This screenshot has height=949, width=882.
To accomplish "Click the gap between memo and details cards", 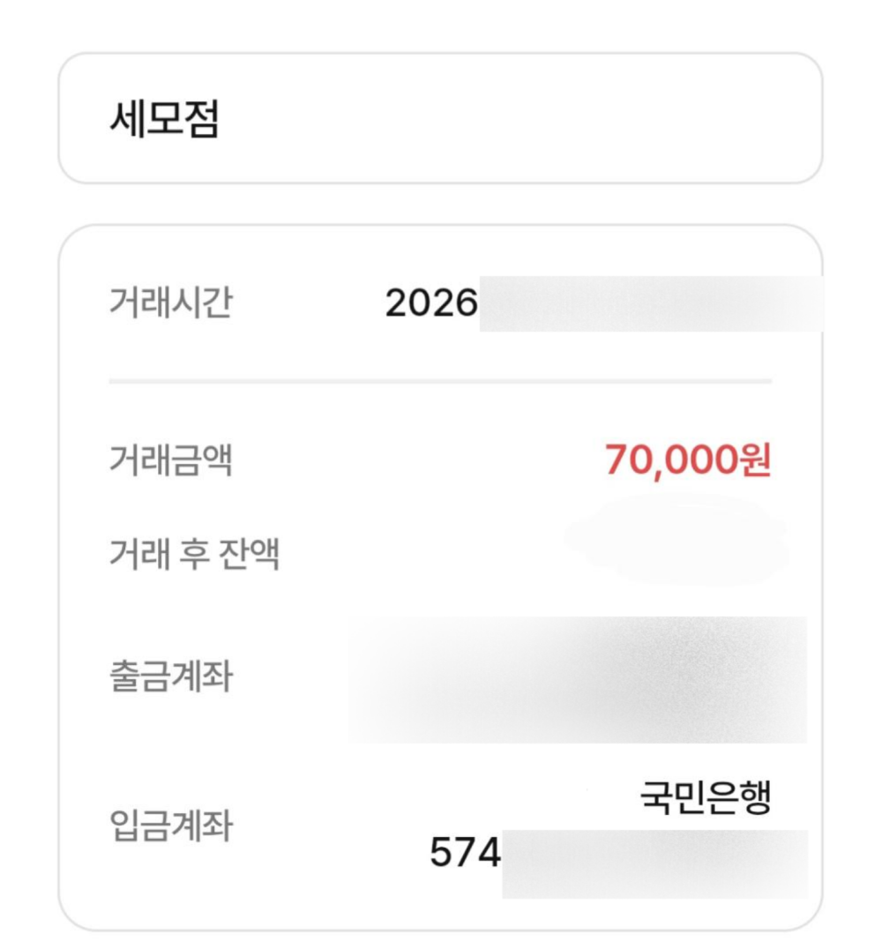I will coord(439,204).
